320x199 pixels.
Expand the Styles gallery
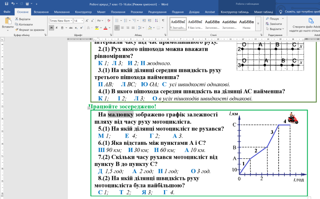tap(258, 24)
